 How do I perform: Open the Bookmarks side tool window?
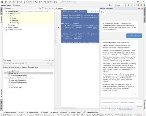pyautogui.click(x=1, y=93)
